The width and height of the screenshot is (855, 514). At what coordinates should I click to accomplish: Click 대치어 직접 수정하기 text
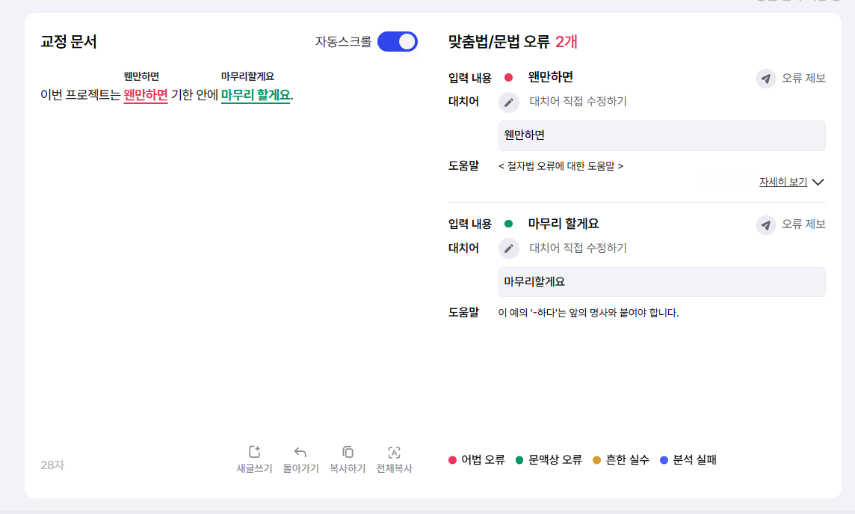coord(578,102)
